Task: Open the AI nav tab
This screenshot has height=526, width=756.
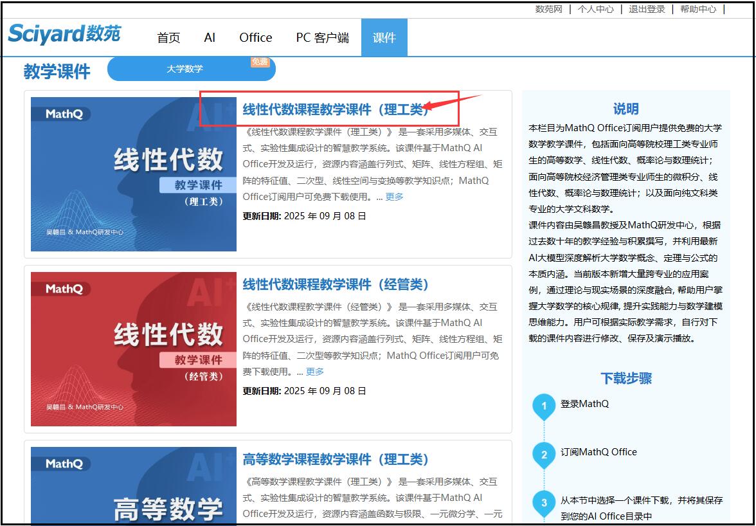Action: [x=210, y=37]
